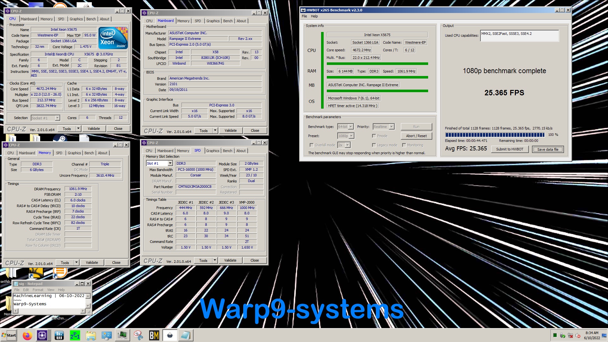Screen dimensions: 608x342
Task: Enable the Overkill mode checkbox
Action: pyautogui.click(x=312, y=145)
